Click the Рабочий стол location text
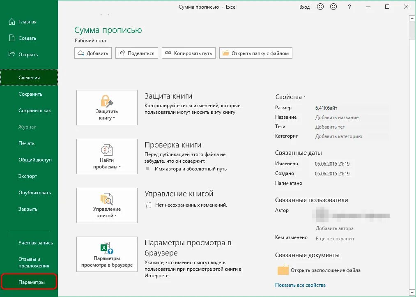 (x=90, y=41)
